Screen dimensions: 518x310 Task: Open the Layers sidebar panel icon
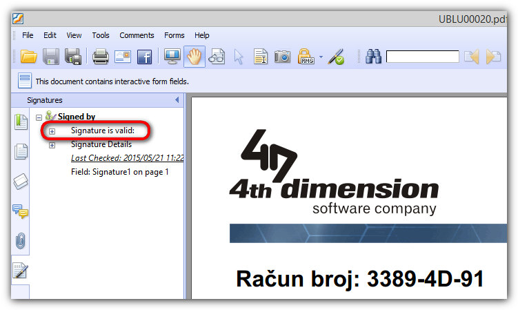point(21,182)
